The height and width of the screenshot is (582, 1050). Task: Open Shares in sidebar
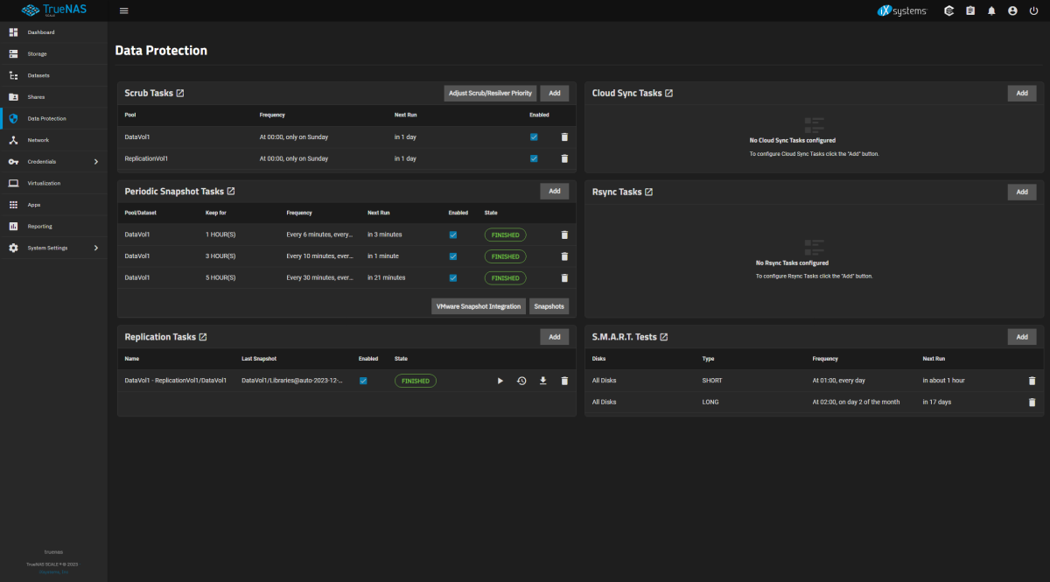[x=53, y=97]
